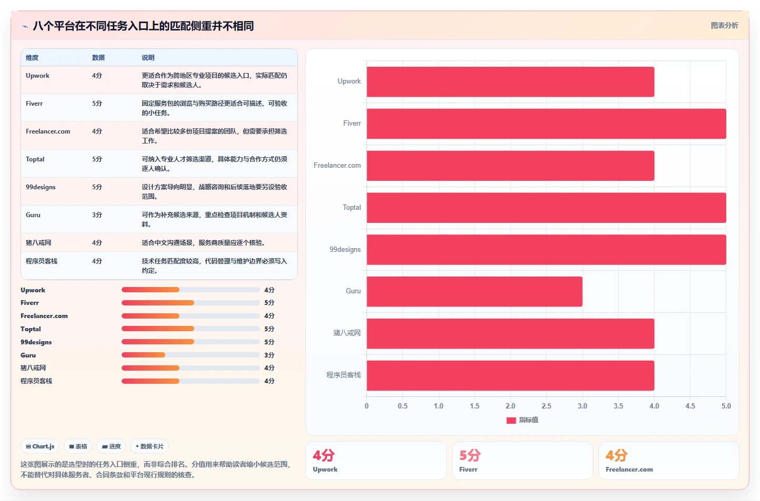Viewport: 760px width, 501px height.
Task: Click the Guru y-axis label on chart
Action: (x=353, y=291)
